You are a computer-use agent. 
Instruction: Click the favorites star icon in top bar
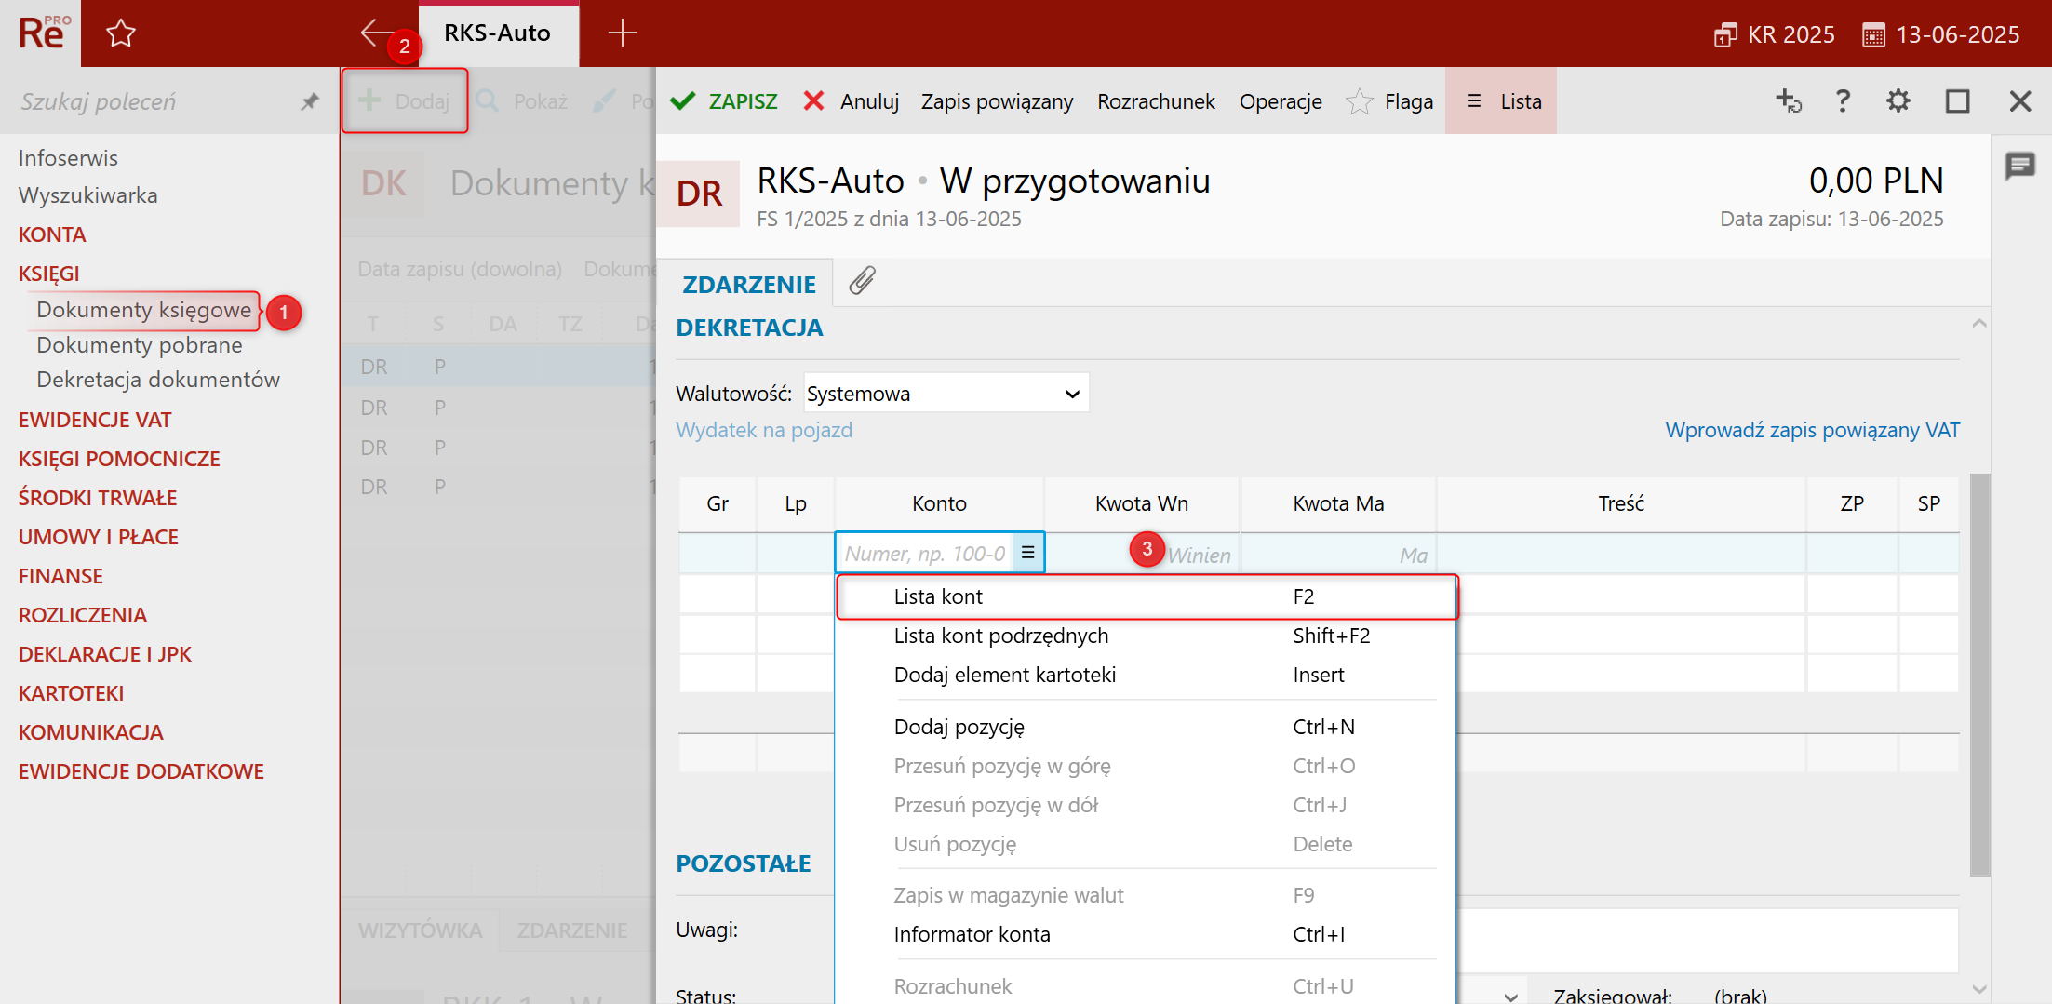click(x=121, y=33)
